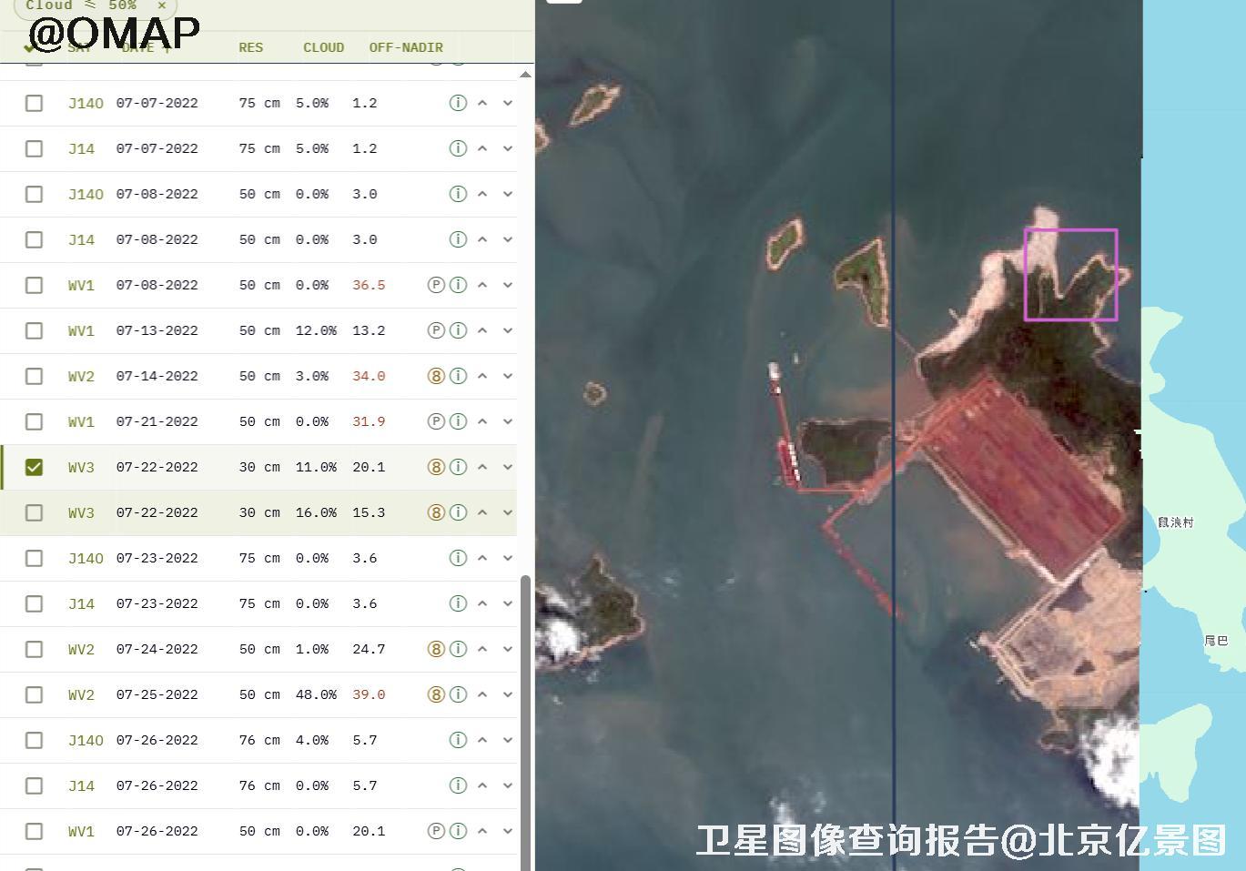Viewport: 1246px width, 871px height.
Task: Open info icon for J140 07-23-2022 row
Action: pos(458,558)
